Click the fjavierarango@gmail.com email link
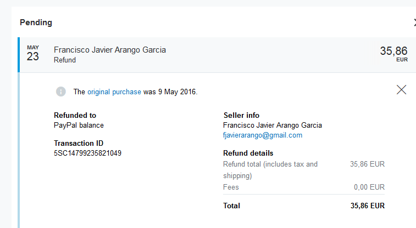The width and height of the screenshot is (416, 228). 262,135
